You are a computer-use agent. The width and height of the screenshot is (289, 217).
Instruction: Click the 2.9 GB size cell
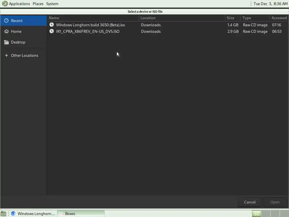[x=233, y=31]
